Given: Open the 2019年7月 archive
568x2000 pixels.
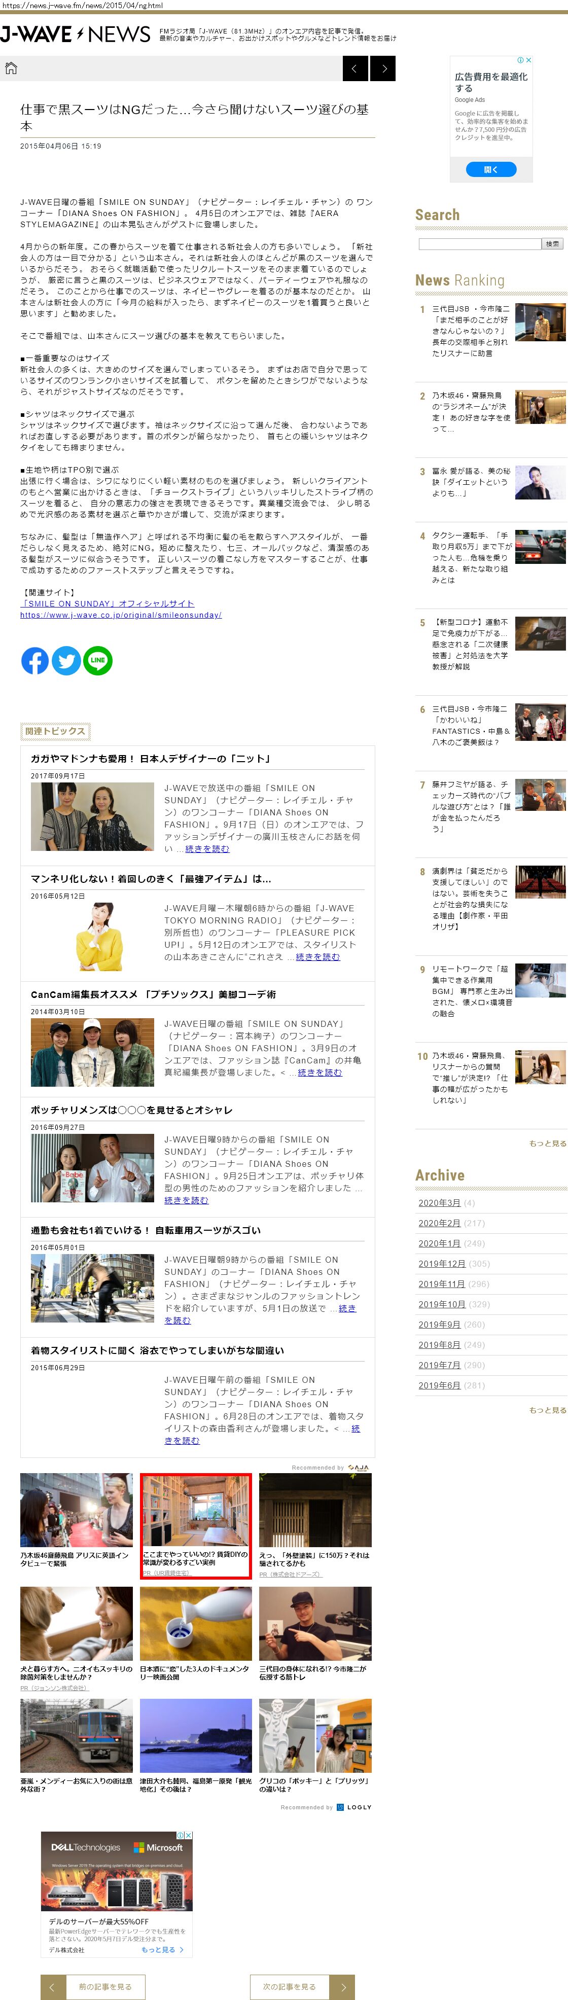Looking at the screenshot, I should 439,1365.
